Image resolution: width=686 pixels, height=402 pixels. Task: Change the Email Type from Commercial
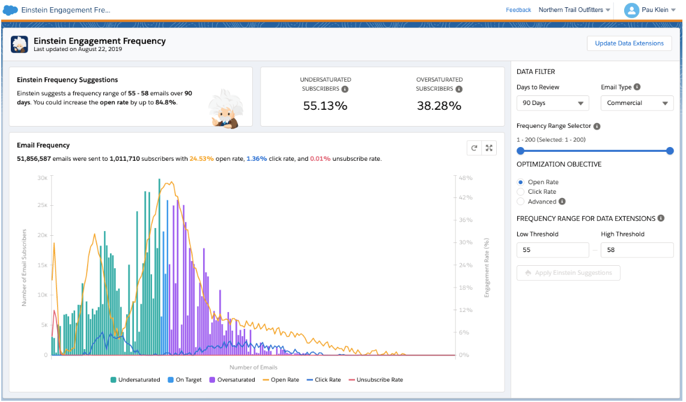pos(637,103)
